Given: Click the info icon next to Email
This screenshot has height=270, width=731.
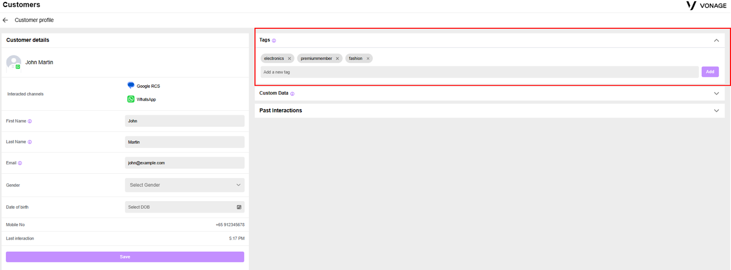Looking at the screenshot, I should click(x=20, y=163).
